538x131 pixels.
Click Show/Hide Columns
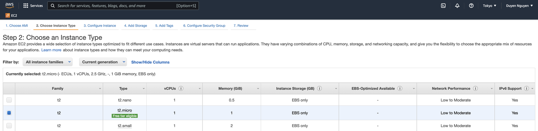pos(150,62)
